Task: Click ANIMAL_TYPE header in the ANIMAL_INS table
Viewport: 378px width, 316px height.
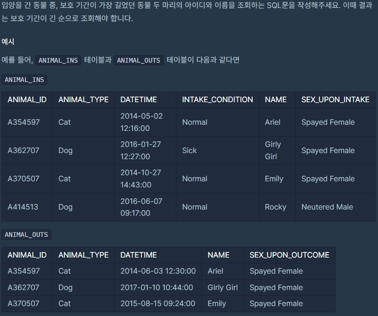Action: (83, 99)
